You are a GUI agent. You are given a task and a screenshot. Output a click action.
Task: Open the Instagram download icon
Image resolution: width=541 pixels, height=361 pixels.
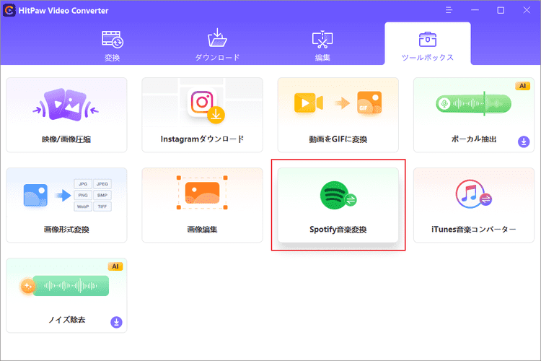pyautogui.click(x=206, y=105)
